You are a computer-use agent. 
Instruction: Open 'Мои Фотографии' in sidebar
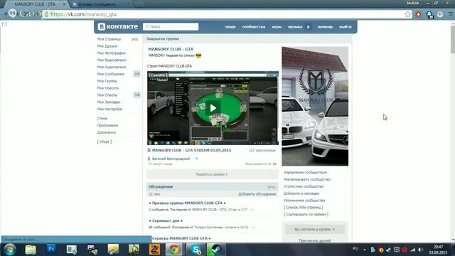click(x=112, y=53)
